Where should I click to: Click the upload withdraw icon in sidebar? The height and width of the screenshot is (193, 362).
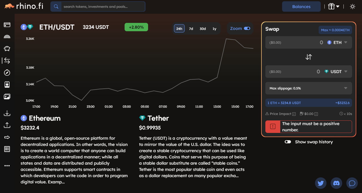(x=7, y=125)
